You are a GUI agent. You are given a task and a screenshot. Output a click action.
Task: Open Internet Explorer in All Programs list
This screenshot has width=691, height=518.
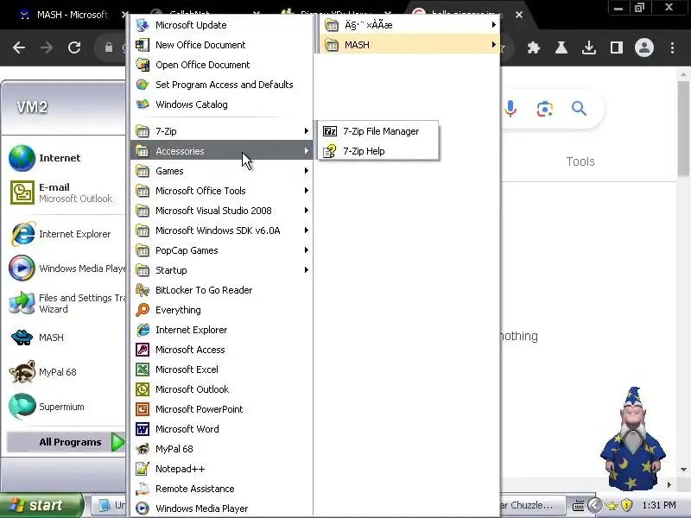(221, 330)
